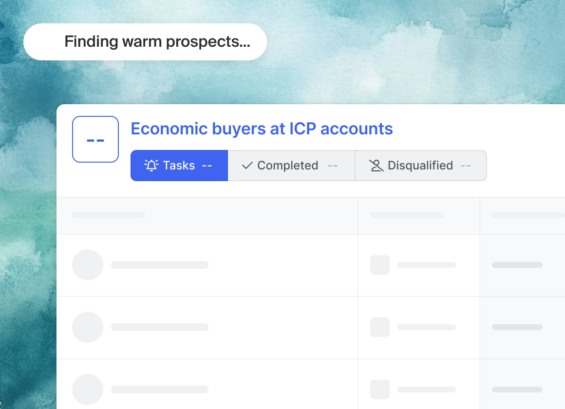Select the active Tasks tab button
Viewport: 565px width, 409px height.
pos(179,166)
